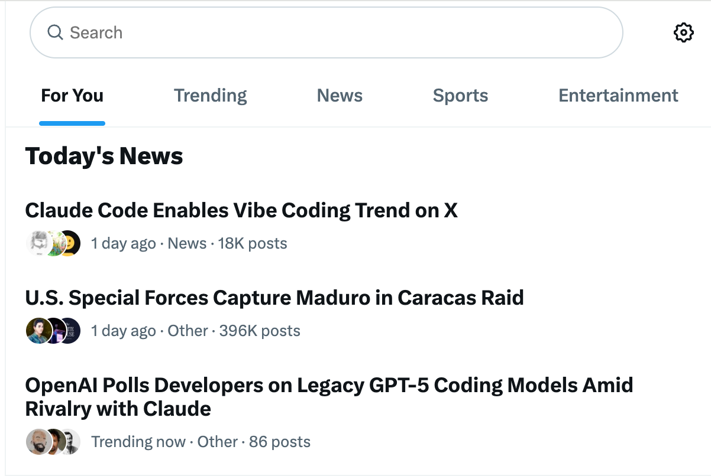Select the For You tab
The image size is (711, 476).
72,96
